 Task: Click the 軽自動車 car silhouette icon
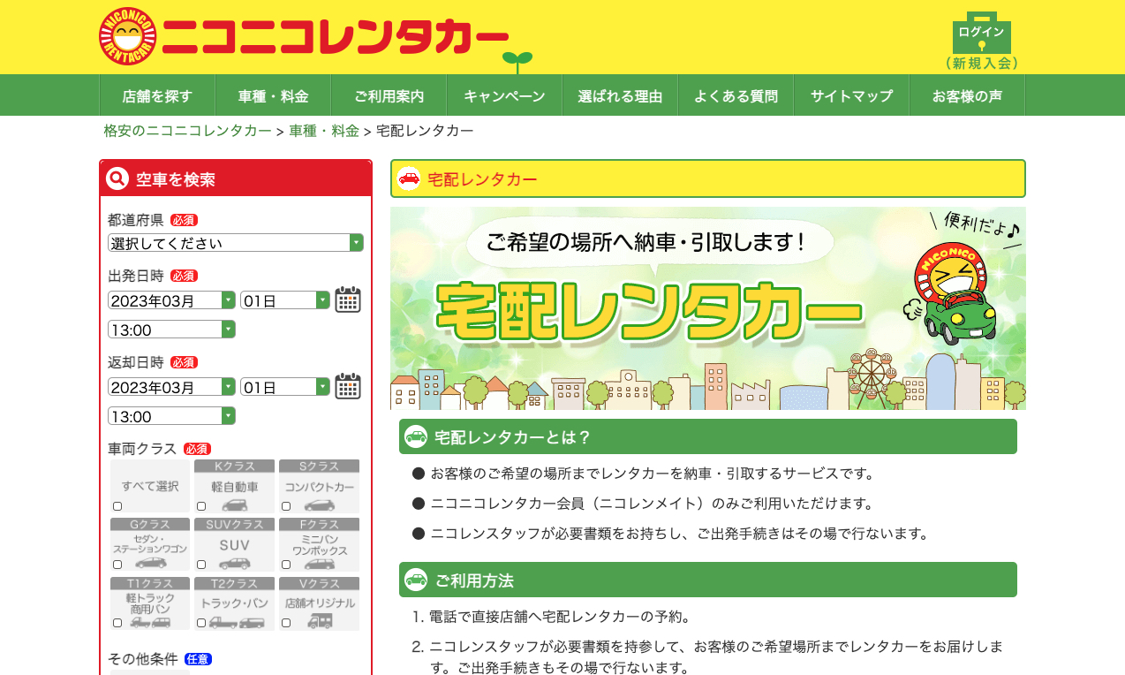pos(234,504)
